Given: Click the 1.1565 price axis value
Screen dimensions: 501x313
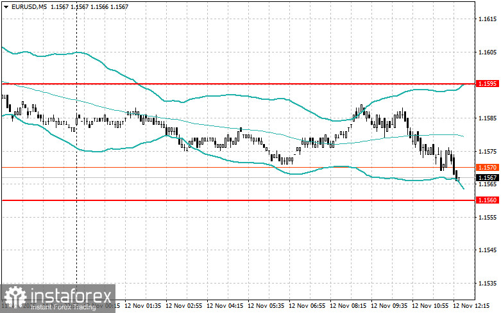Looking at the screenshot, I should [x=488, y=184].
